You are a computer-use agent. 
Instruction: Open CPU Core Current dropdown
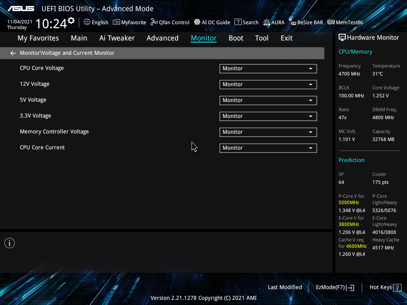[x=268, y=148]
